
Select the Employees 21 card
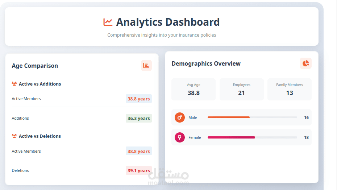(242, 89)
